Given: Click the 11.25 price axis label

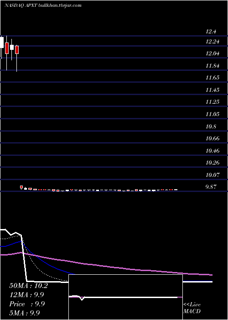Looking at the screenshot, I should click(212, 102).
